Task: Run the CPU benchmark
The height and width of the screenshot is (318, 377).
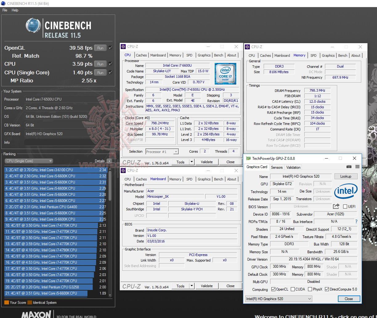Action: point(100,64)
